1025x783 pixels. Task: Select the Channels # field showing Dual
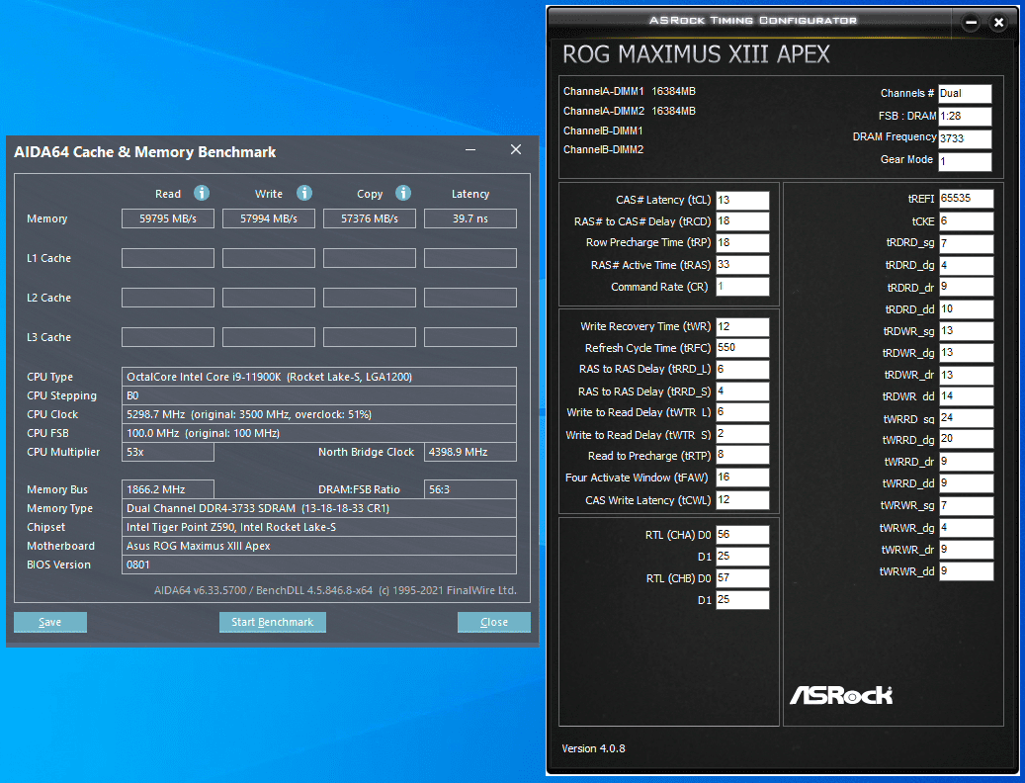coord(965,94)
